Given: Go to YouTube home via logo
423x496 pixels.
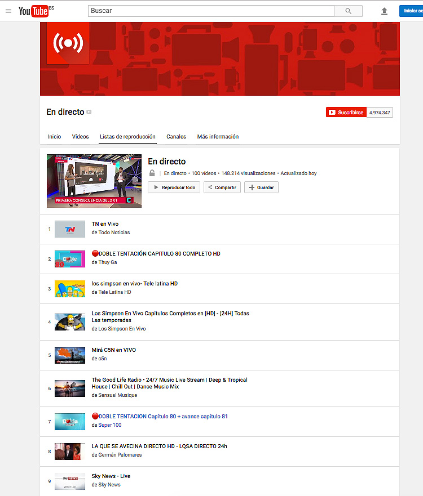Looking at the screenshot, I should coord(34,11).
